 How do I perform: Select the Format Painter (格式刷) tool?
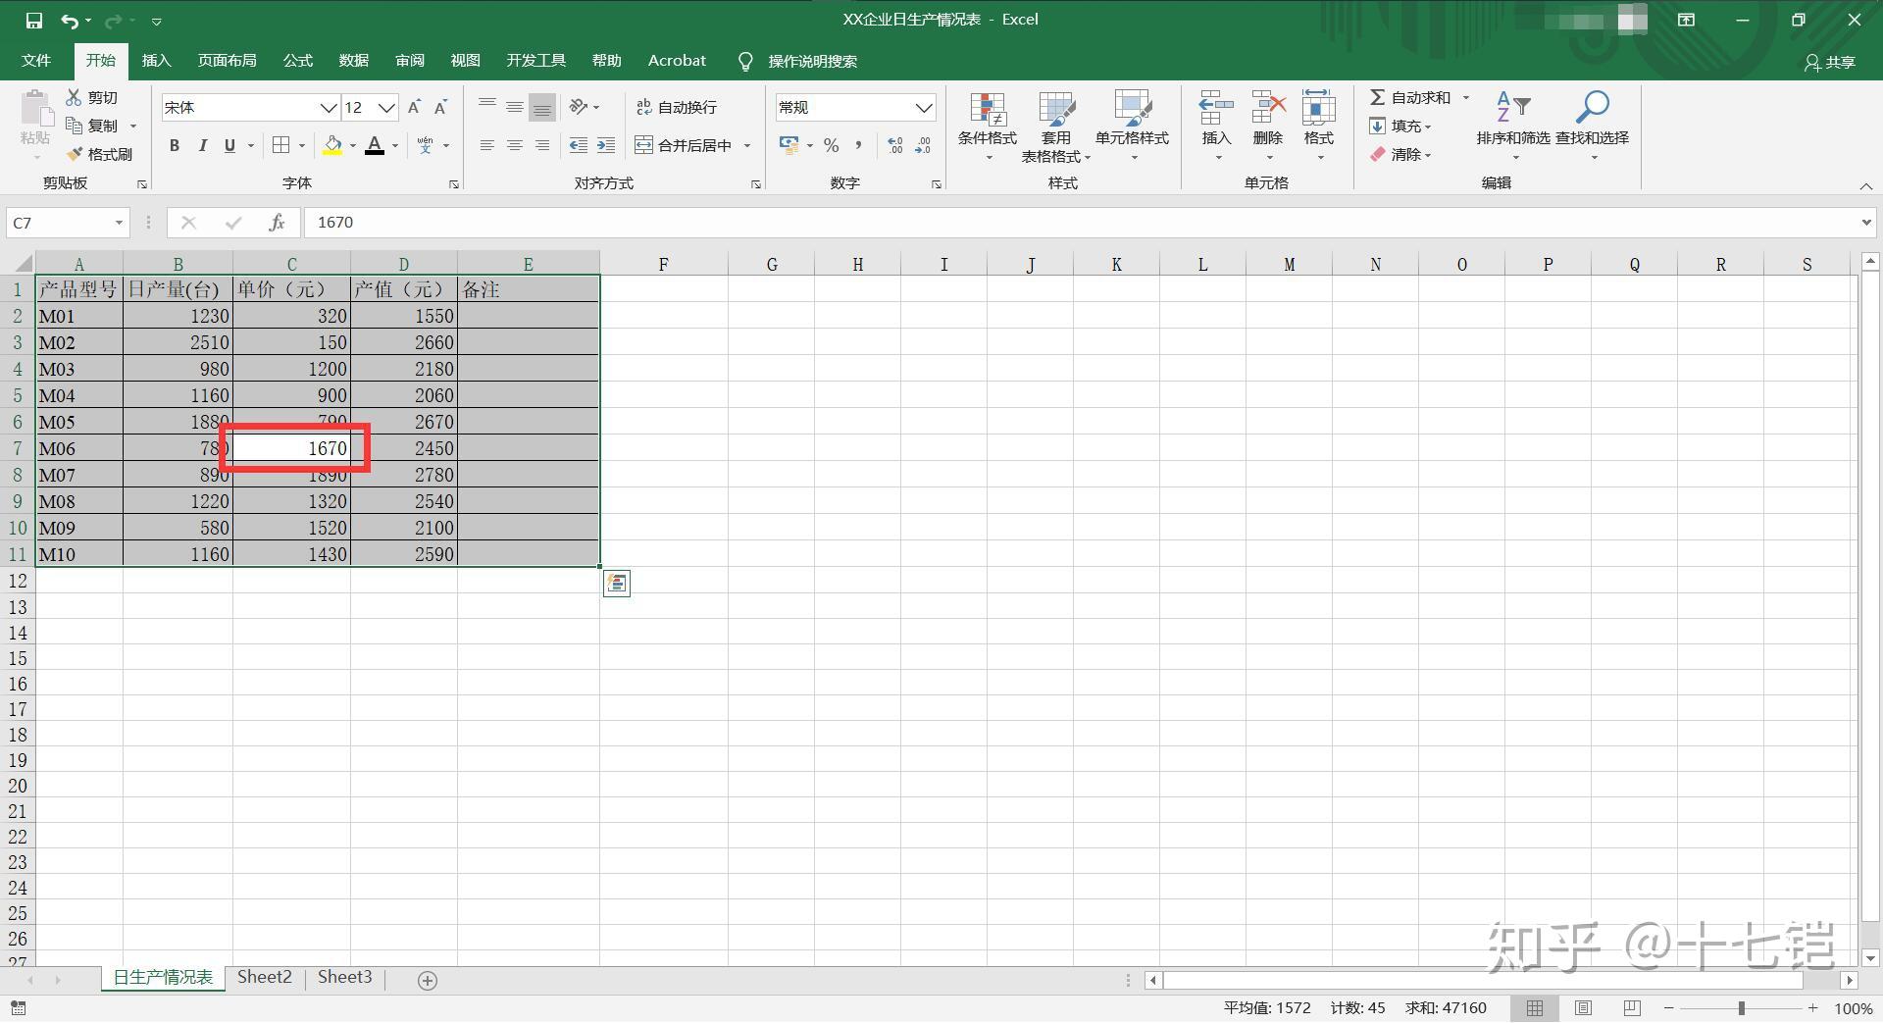click(x=99, y=154)
